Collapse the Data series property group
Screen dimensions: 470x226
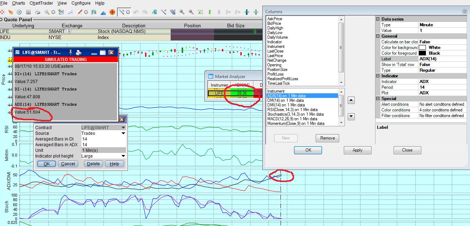tap(378, 19)
